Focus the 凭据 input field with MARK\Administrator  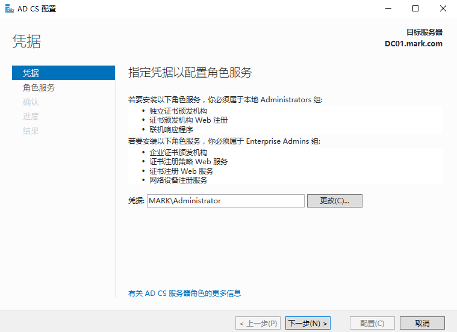pos(226,201)
